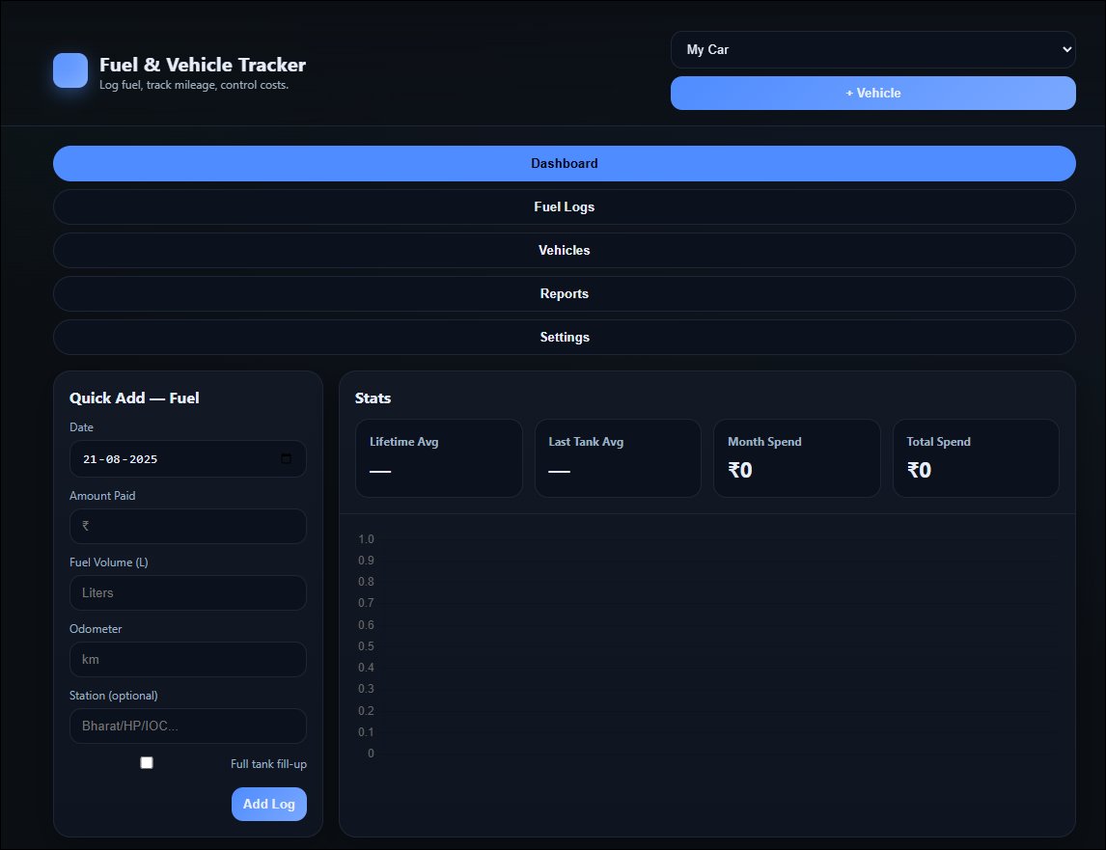Click the blue app logo square
Viewport: 1106px width, 850px height.
click(x=70, y=70)
